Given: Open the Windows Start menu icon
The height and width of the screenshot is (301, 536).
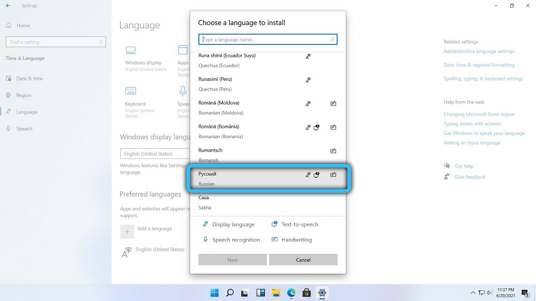Looking at the screenshot, I should coord(214,293).
